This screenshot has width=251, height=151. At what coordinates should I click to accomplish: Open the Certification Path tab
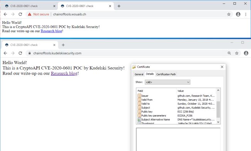click(x=166, y=74)
